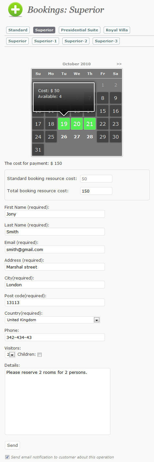
Task: Click inside the Details text area
Action: 57,401
